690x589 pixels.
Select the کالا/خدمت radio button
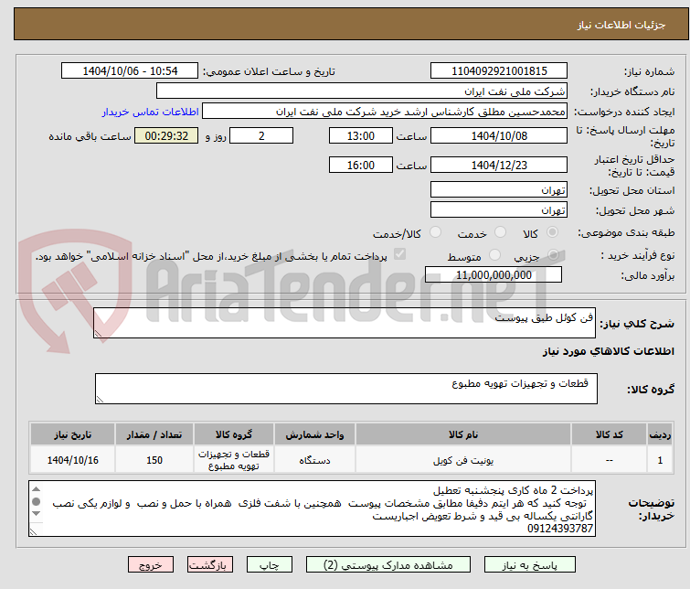(x=435, y=232)
